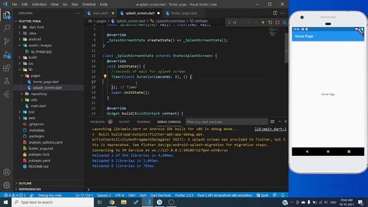Close the bottom panel with X
The image size is (368, 207).
[285, 121]
